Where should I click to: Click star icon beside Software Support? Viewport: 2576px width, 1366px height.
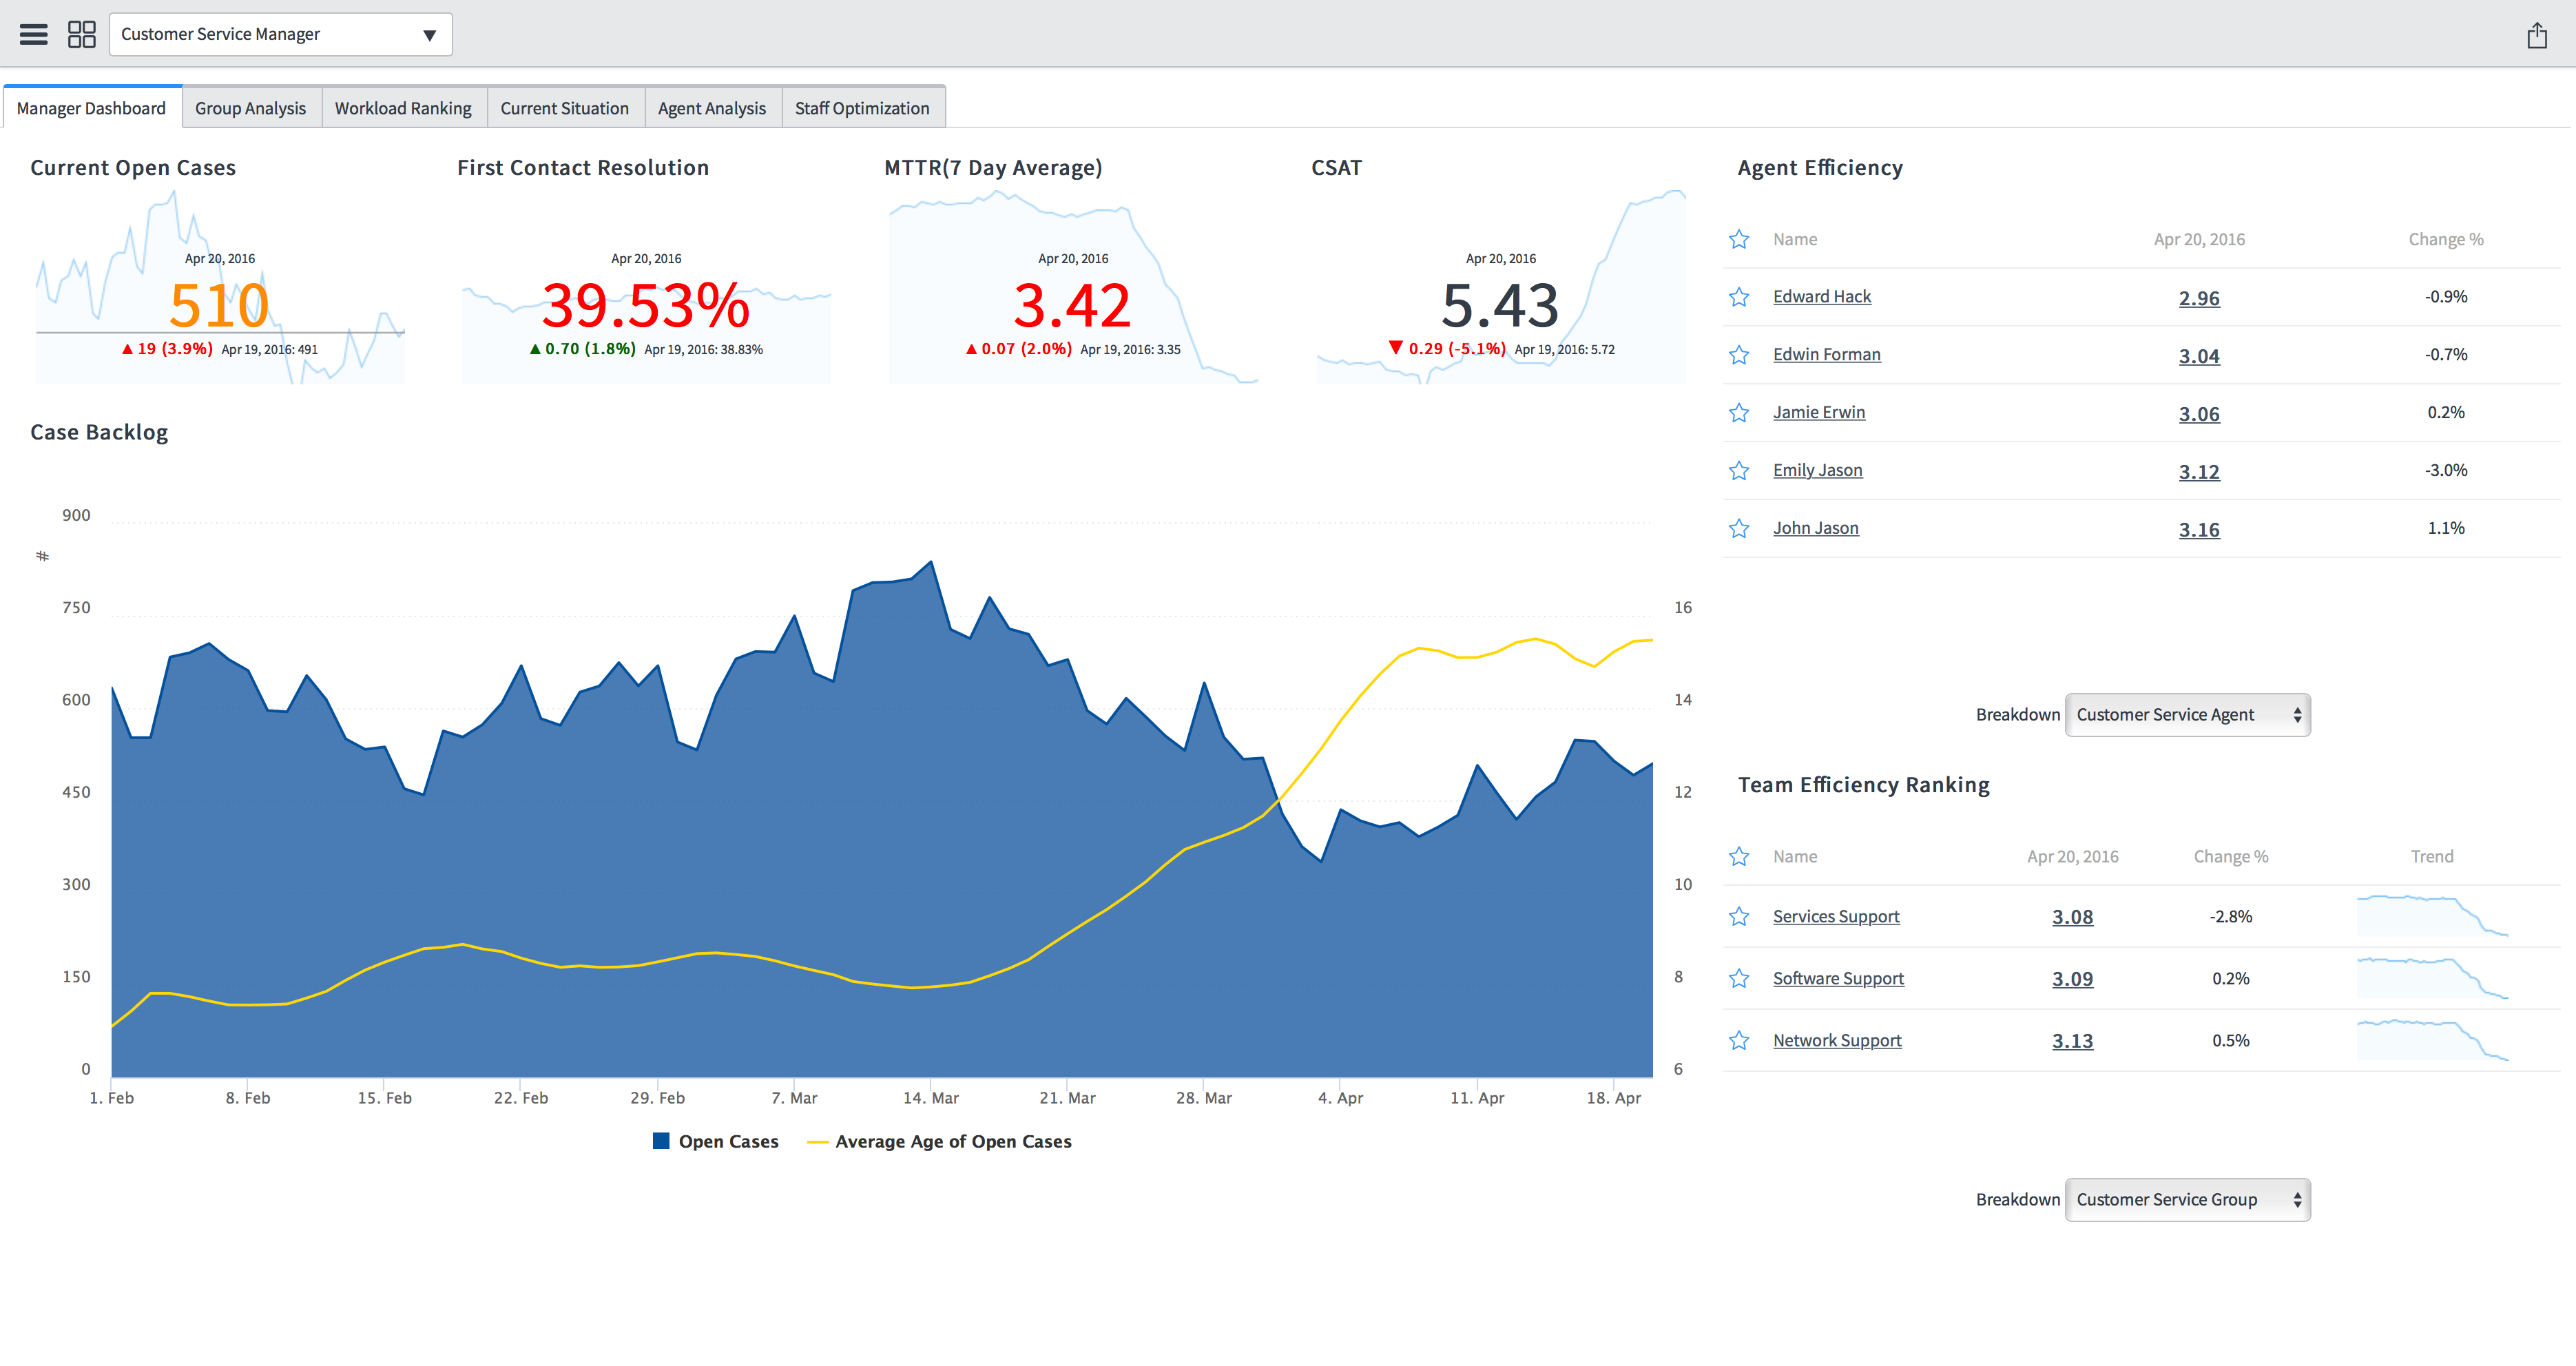pos(1739,979)
